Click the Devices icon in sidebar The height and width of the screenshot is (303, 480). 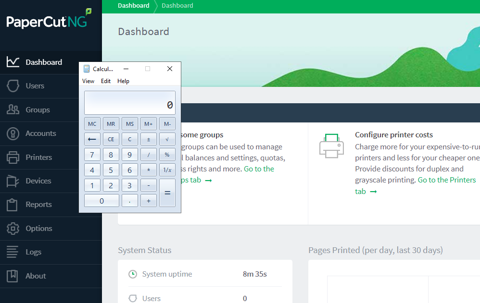pos(13,181)
